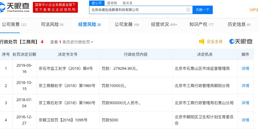This screenshot has height=129, width=258.
Task: Open the 公司背景 tab
Action: 14,25
